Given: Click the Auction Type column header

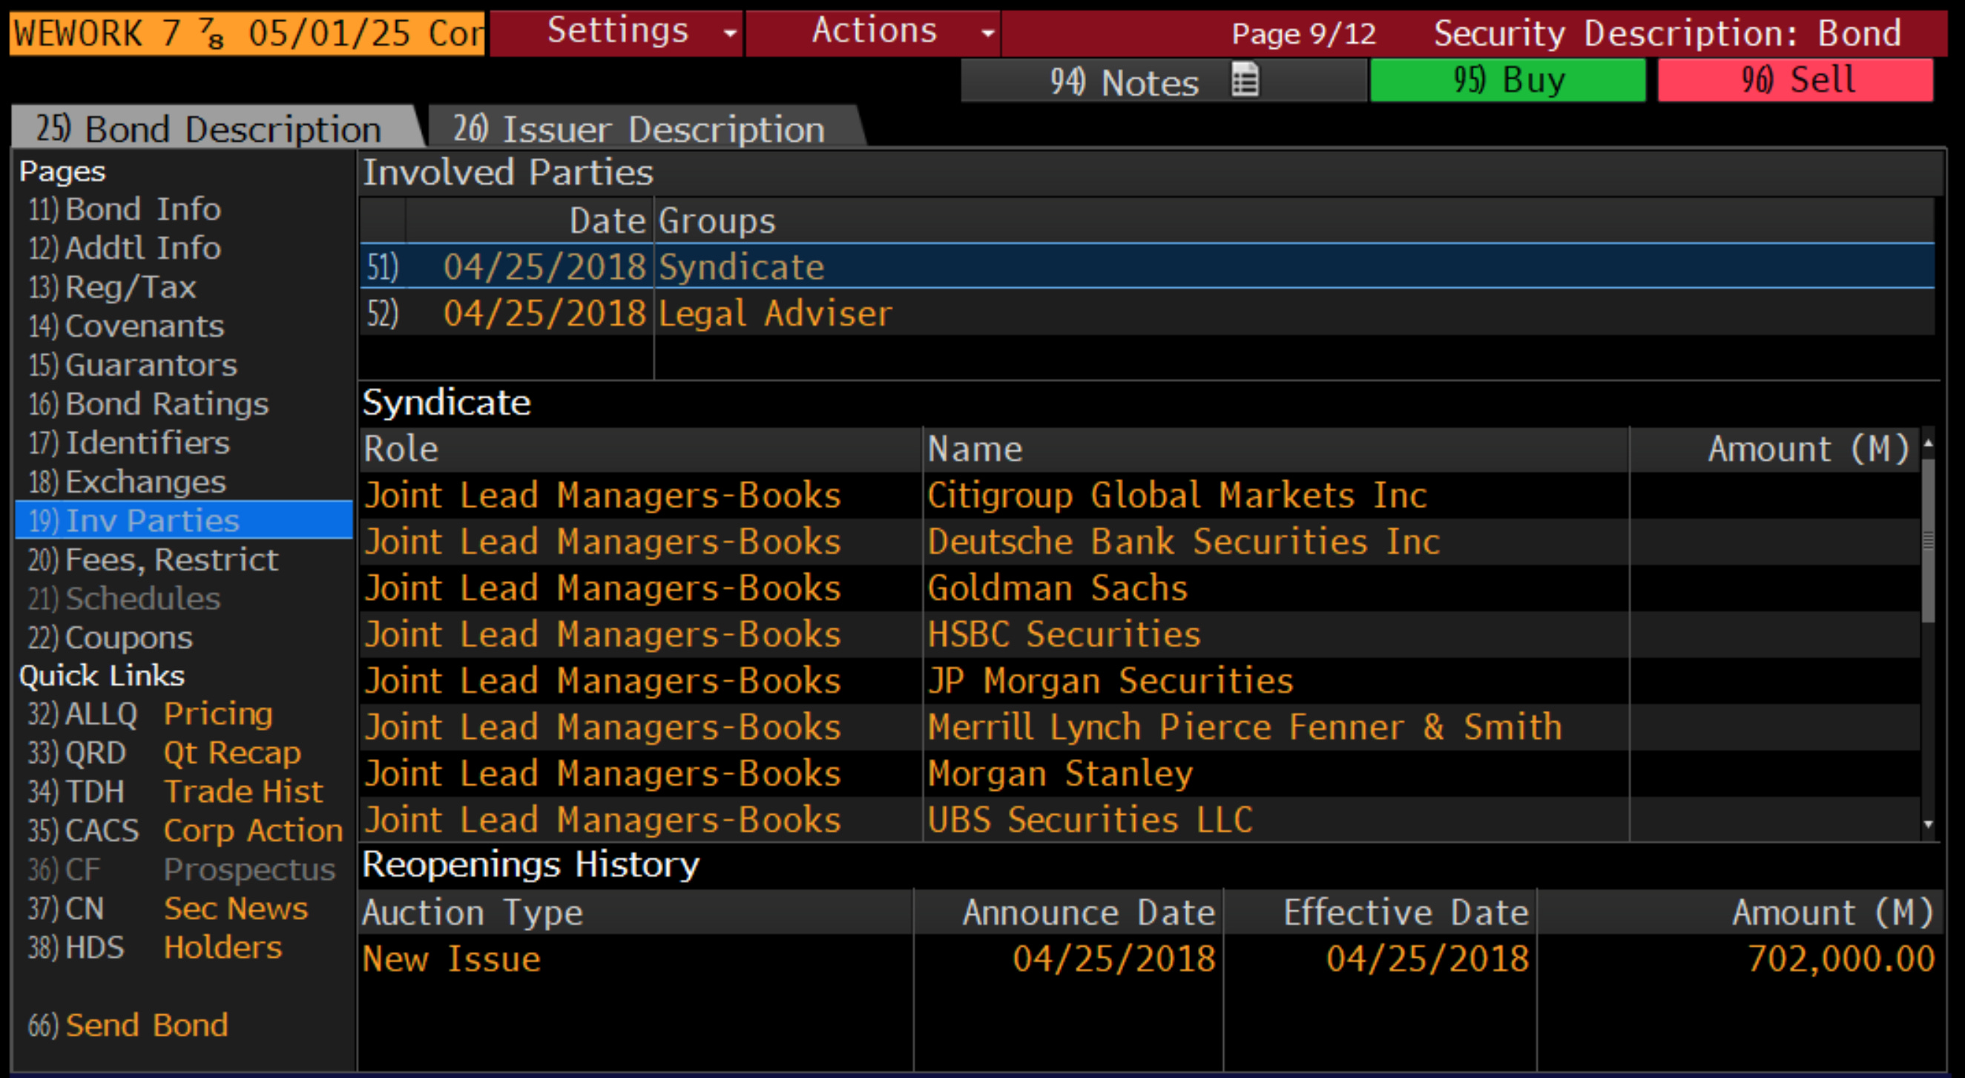Looking at the screenshot, I should (x=636, y=912).
